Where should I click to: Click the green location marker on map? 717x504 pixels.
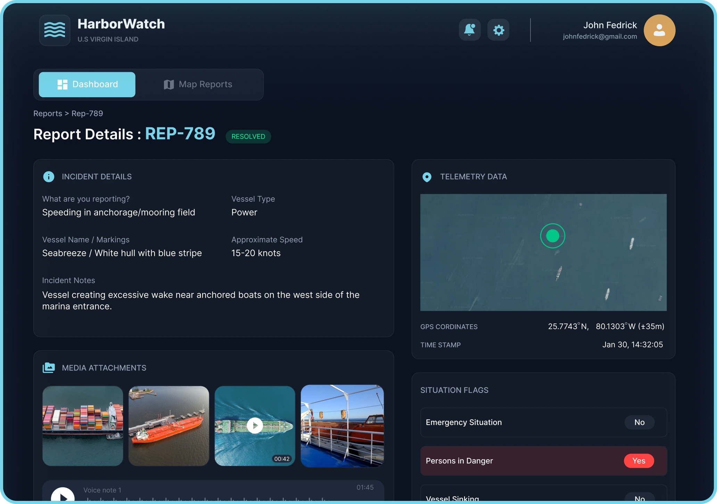click(553, 236)
